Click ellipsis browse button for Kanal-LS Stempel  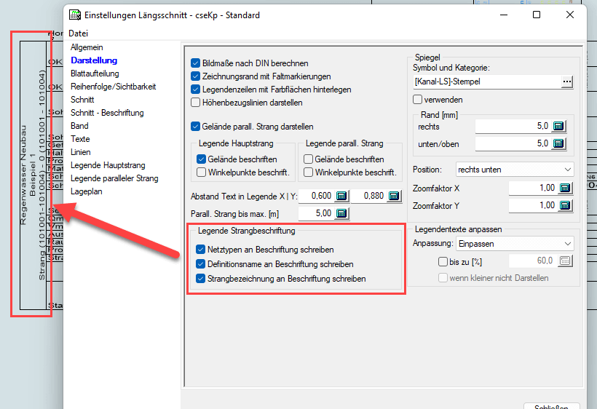coord(567,82)
